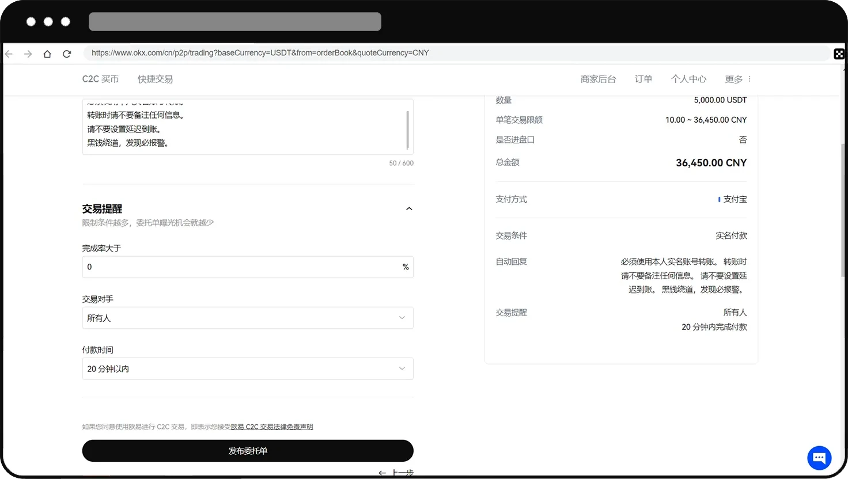Open 个人中心 in navigation

[x=688, y=79]
